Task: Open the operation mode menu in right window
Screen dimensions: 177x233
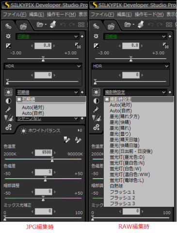Action: (x=149, y=15)
